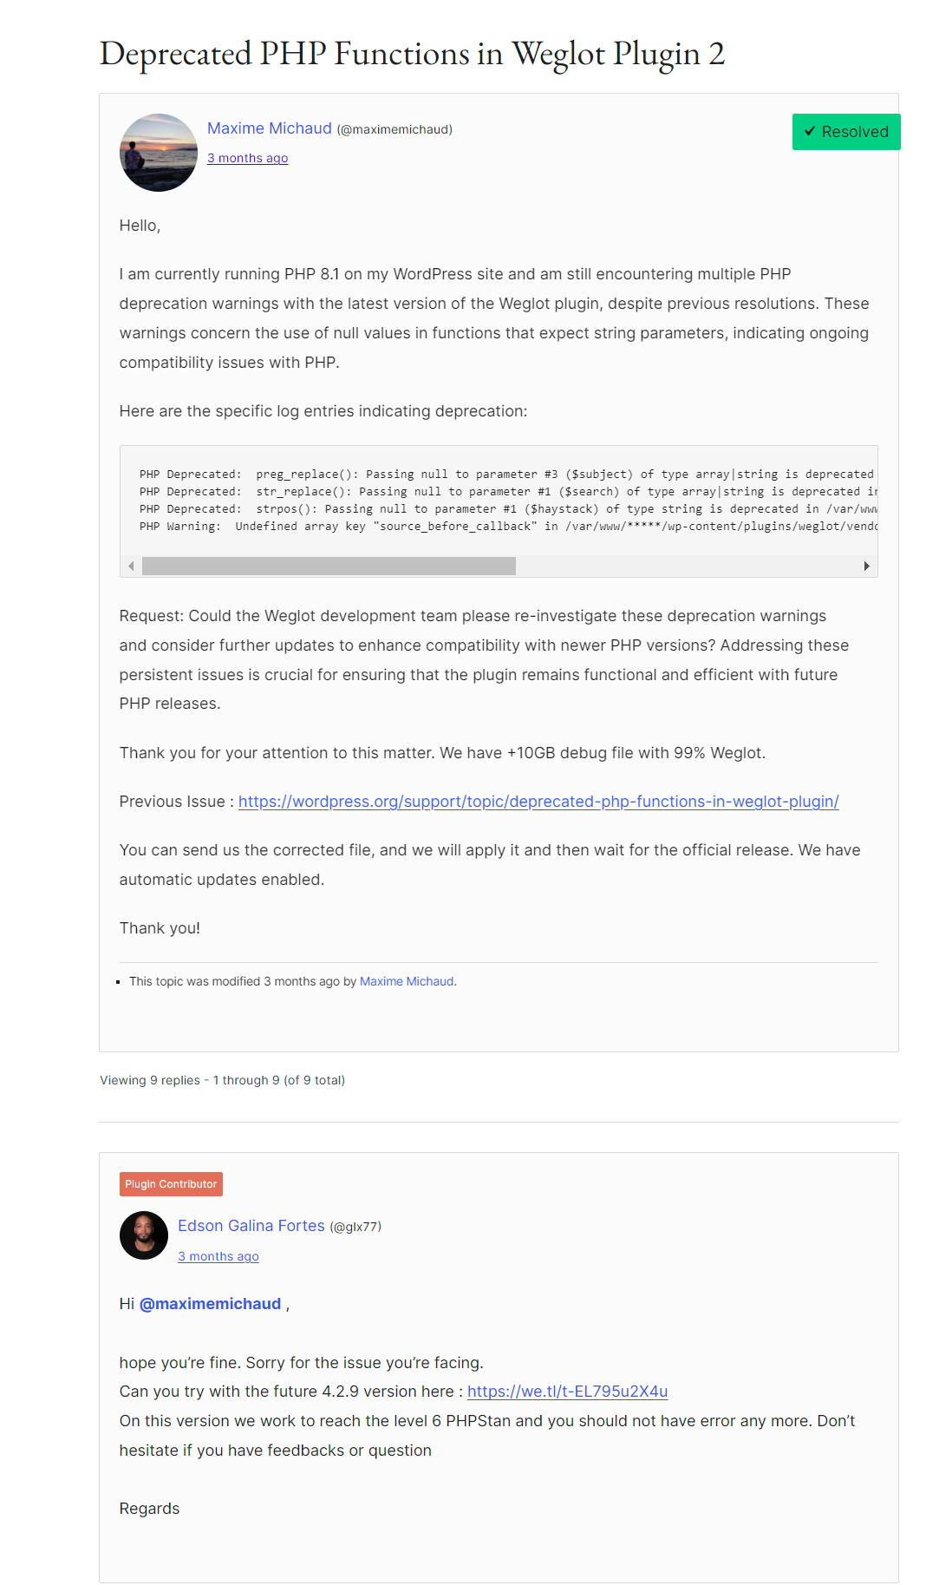Click the 'Deprecated PHP Functions in Weglot Plugin 2' title
Screen dimensions: 939x1585
click(x=412, y=54)
